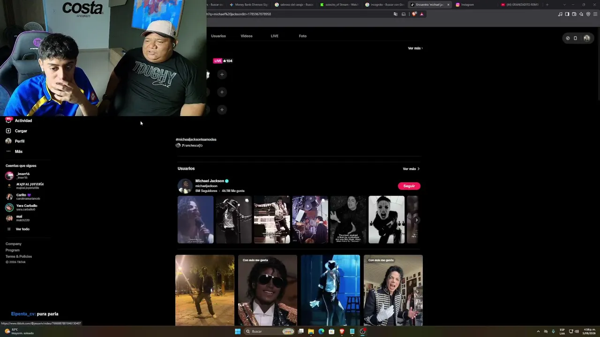600x337 pixels.
Task: Open Brave browser from the taskbar
Action: [342, 331]
